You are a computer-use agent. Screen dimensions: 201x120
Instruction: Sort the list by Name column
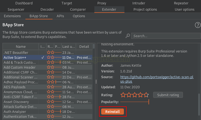pos(21,47)
